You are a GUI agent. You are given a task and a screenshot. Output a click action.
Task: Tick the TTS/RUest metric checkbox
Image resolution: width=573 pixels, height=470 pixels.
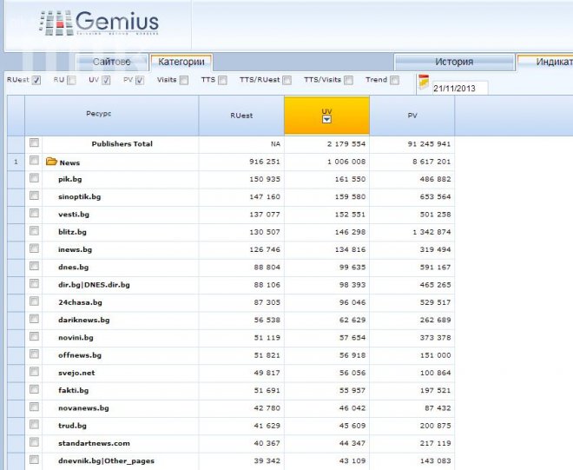tap(288, 81)
